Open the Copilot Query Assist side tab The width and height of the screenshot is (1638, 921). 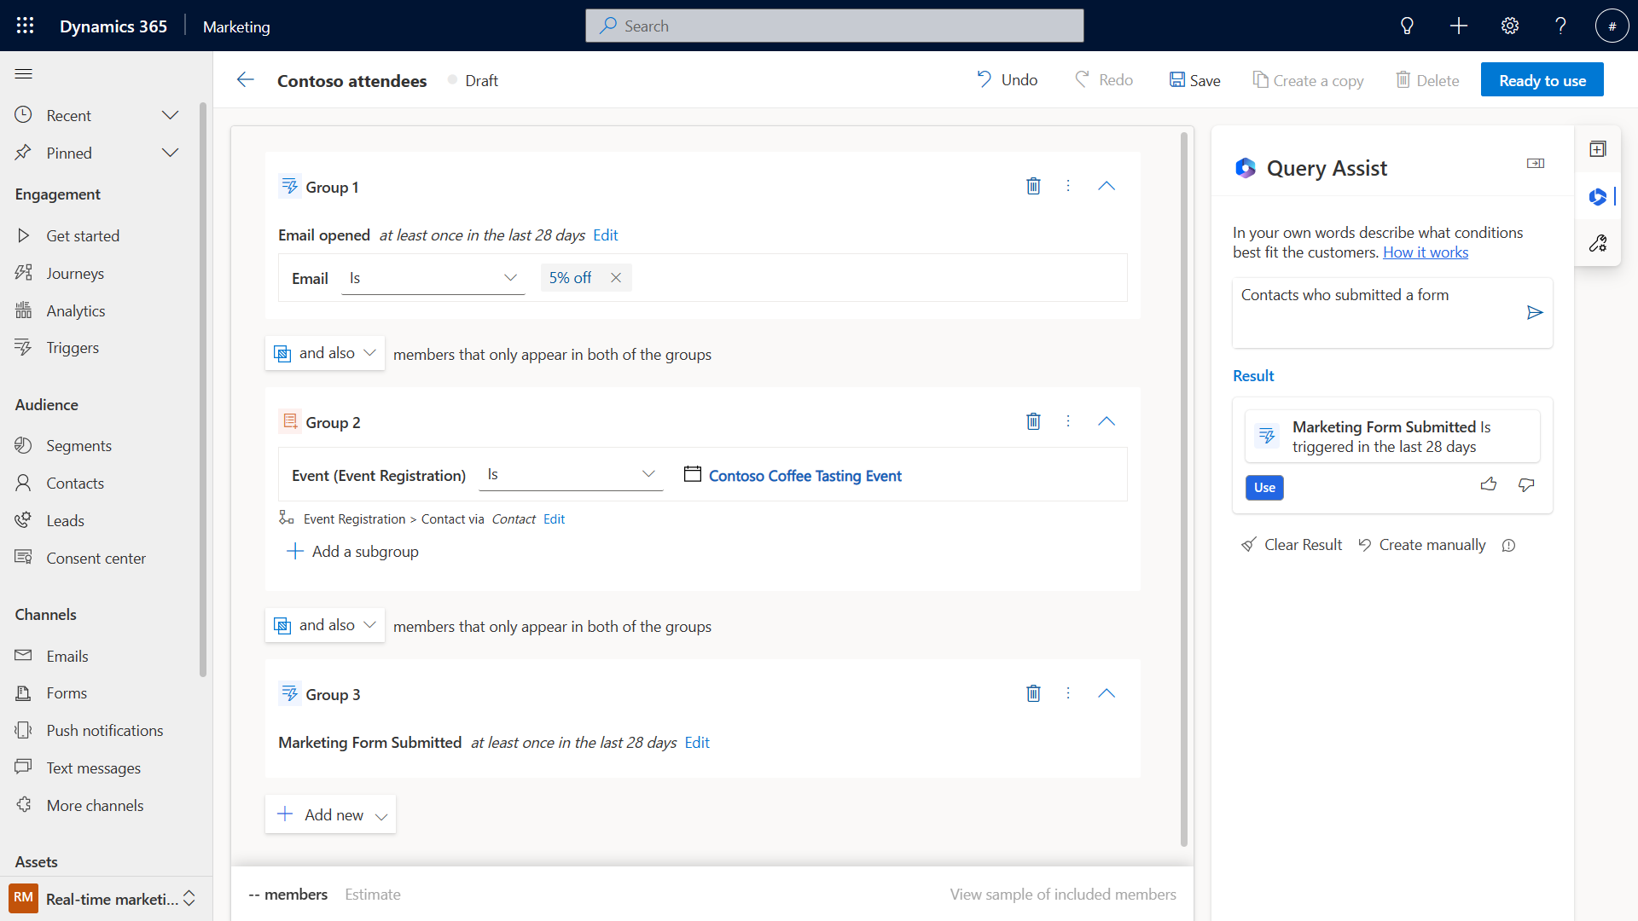(x=1598, y=197)
